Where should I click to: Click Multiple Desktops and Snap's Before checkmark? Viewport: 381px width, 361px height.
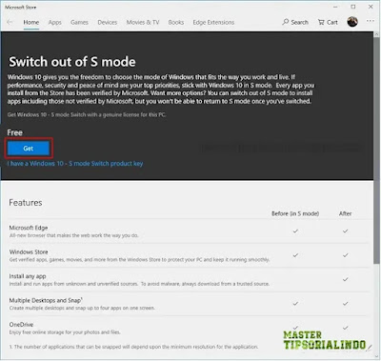(x=295, y=304)
